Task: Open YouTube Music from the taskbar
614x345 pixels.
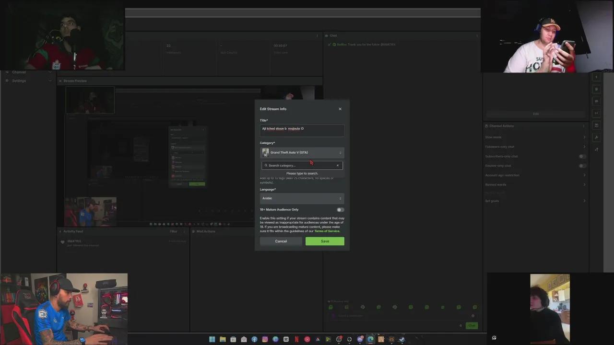Action: (307, 339)
